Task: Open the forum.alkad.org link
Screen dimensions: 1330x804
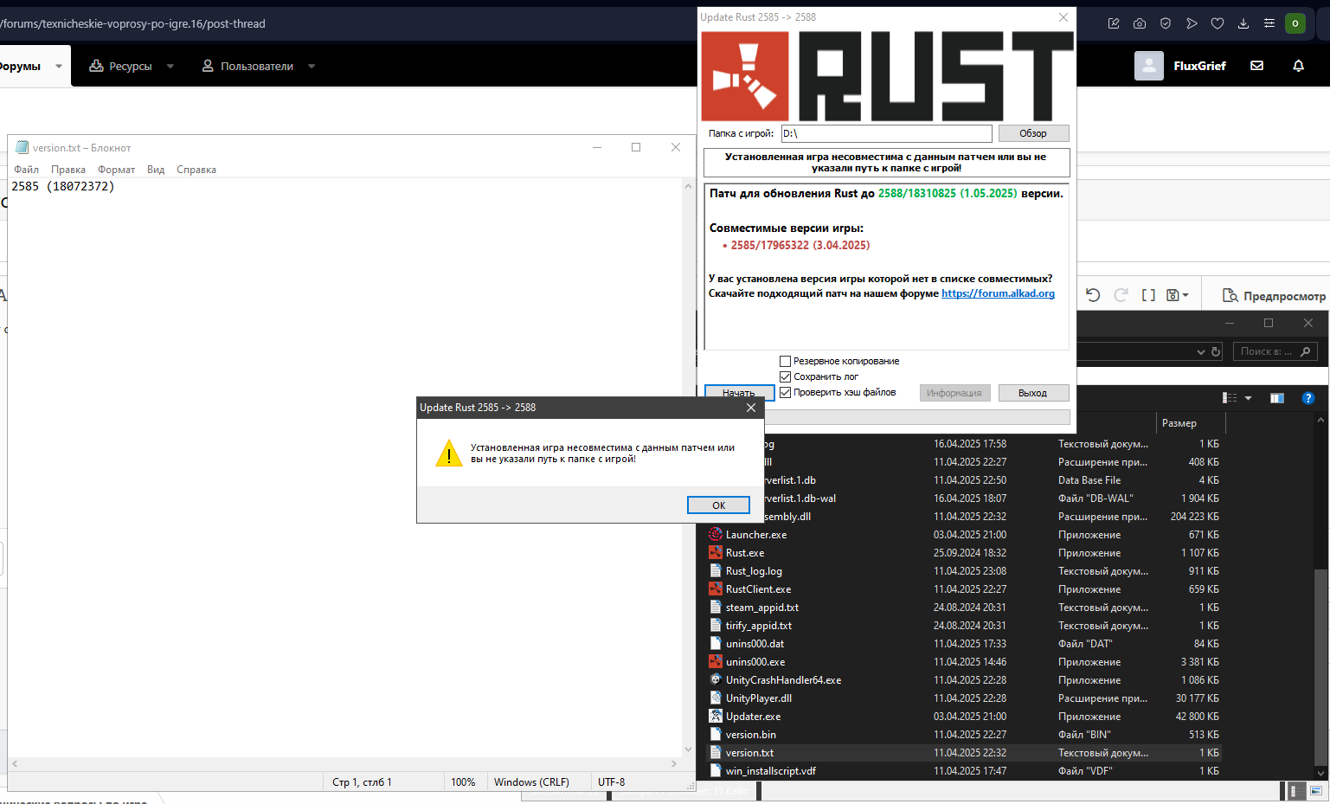Action: (998, 293)
